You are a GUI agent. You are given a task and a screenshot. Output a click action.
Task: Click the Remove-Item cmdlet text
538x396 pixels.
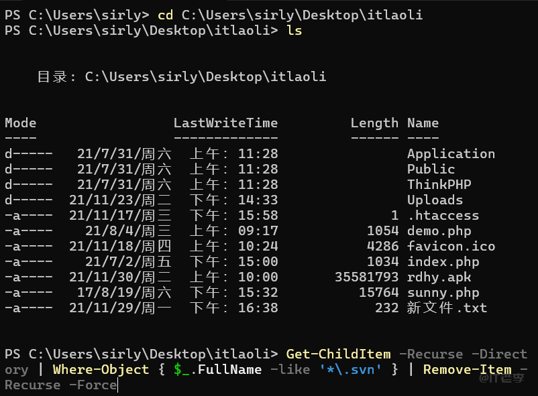[x=467, y=370]
